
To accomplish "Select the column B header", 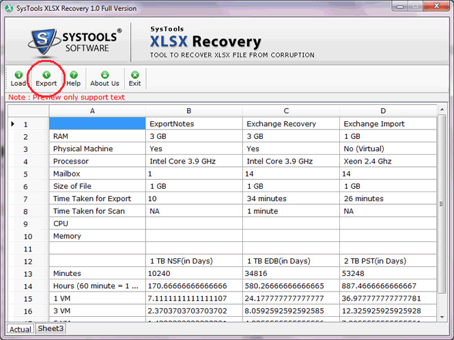I will 195,111.
